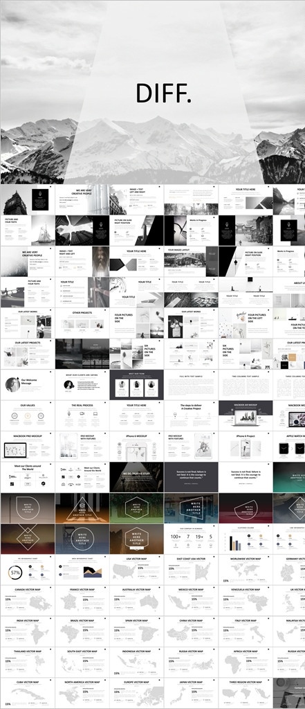The height and width of the screenshot is (709, 305).
Task: Select the Macbook Pro Mockup slide
Action: pyautogui.click(x=27, y=447)
